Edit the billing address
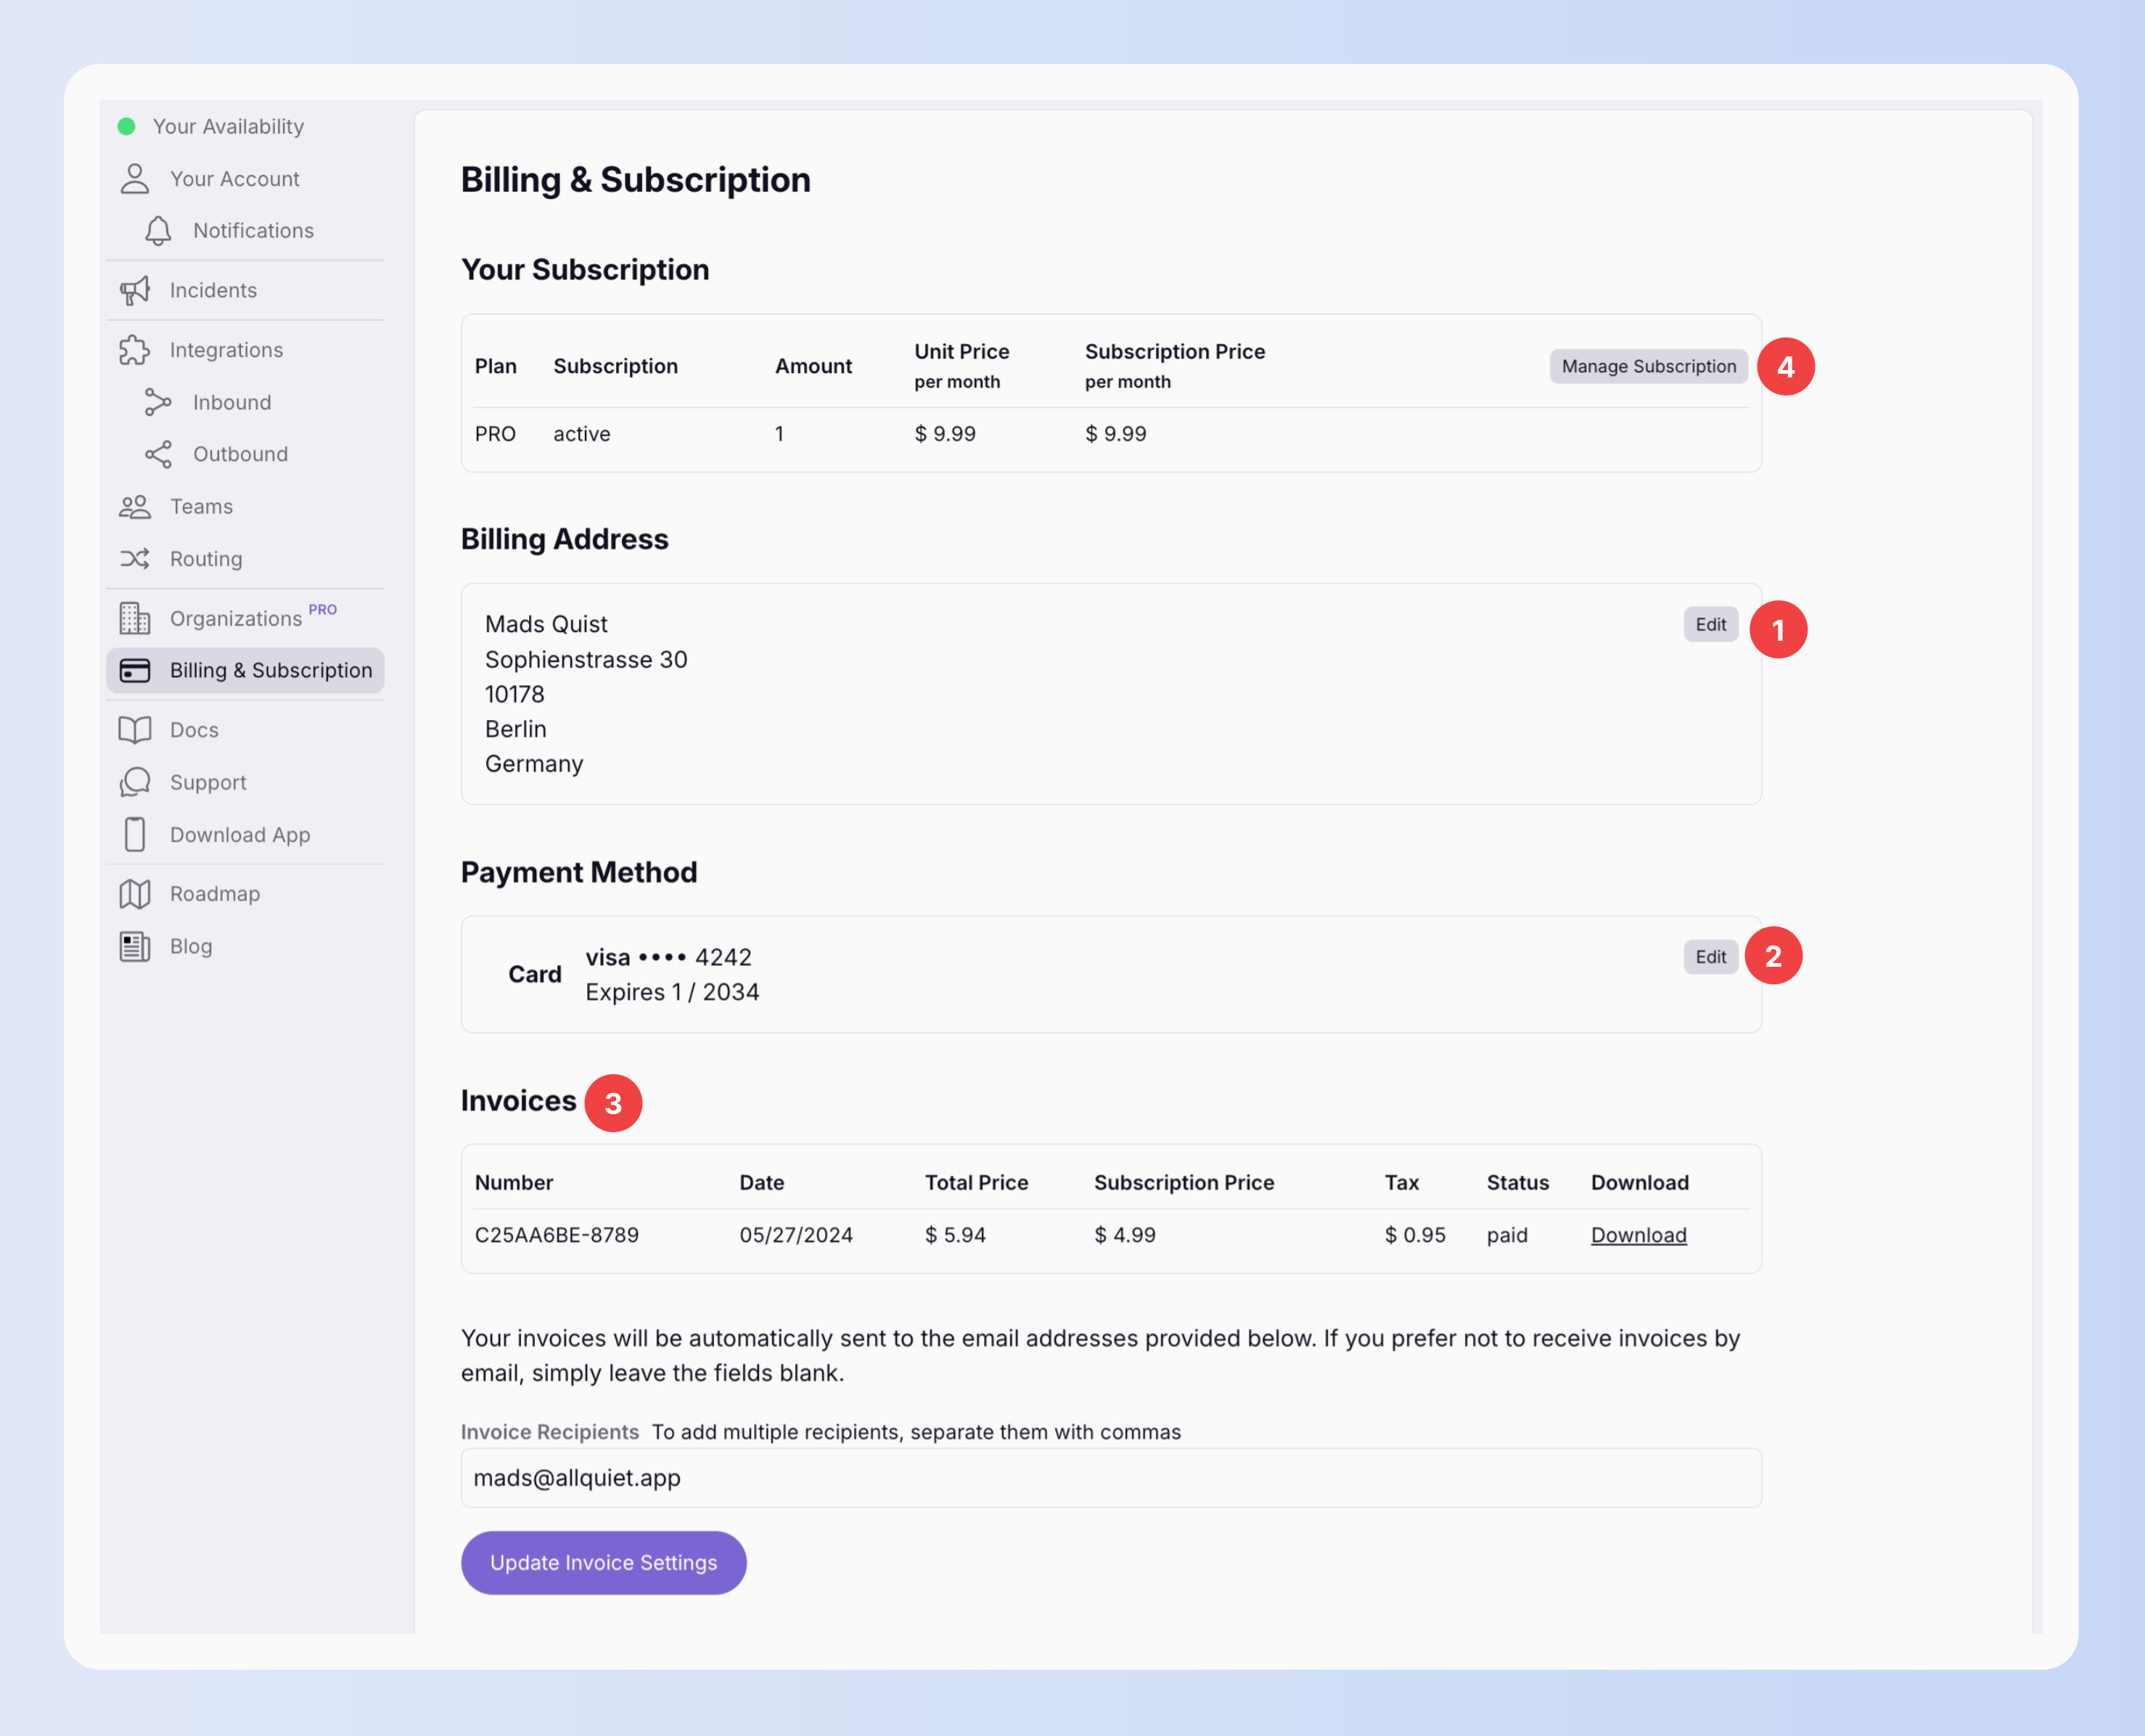 [1710, 625]
